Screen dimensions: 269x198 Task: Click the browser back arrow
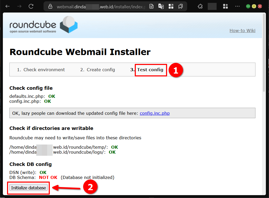(8, 6)
